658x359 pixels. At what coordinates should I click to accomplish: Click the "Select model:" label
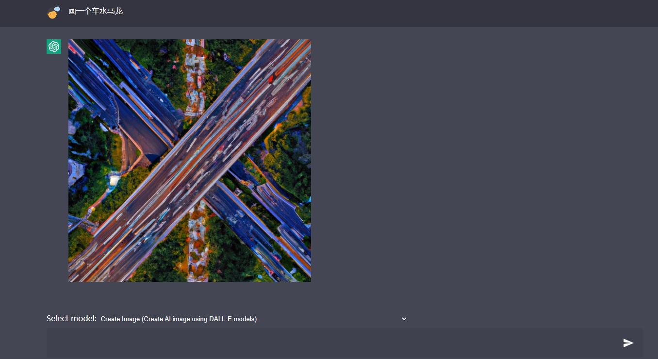(x=72, y=318)
